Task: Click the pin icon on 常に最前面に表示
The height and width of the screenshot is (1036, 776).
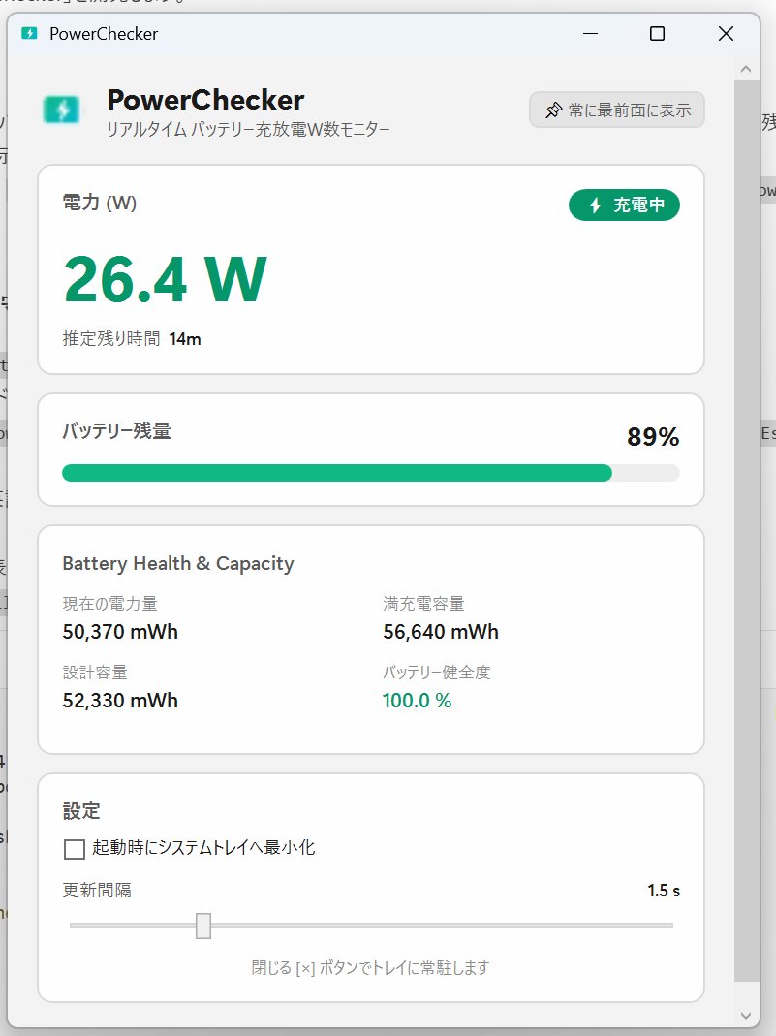Action: pos(553,110)
